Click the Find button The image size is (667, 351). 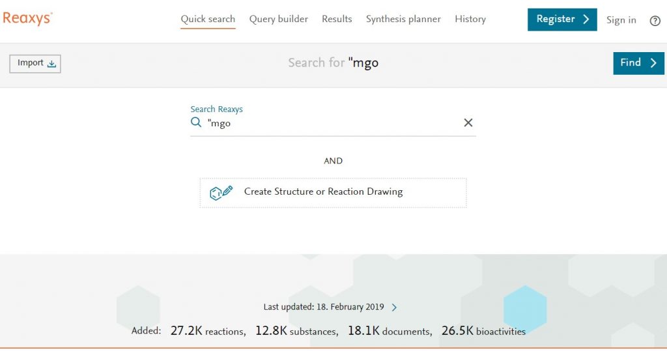(x=638, y=63)
